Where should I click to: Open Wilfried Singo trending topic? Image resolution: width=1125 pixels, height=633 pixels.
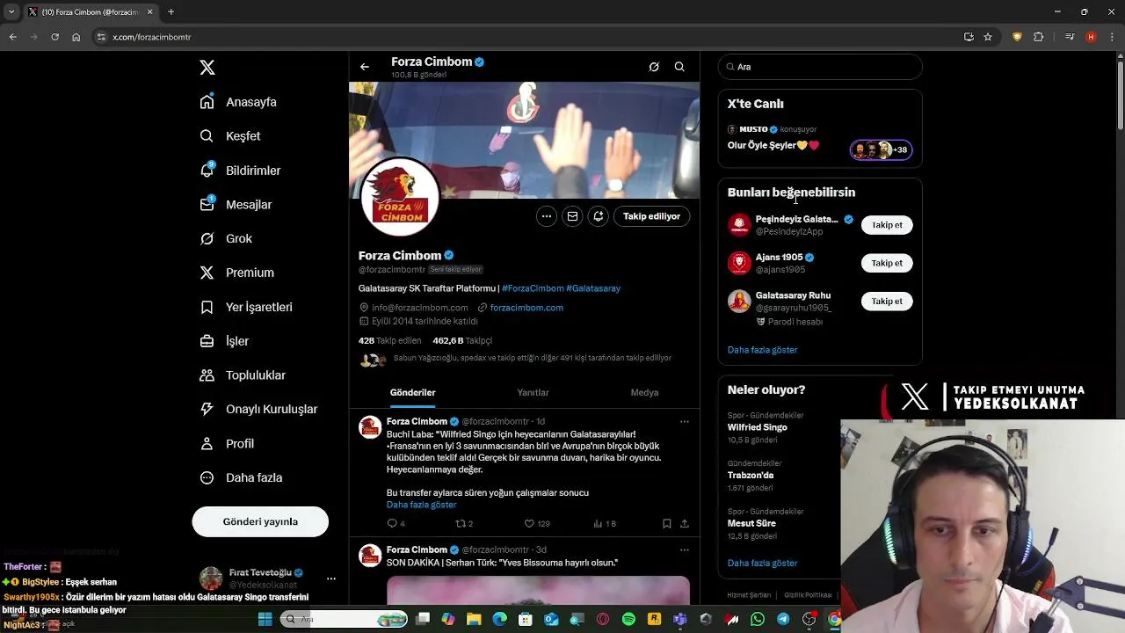(x=758, y=427)
